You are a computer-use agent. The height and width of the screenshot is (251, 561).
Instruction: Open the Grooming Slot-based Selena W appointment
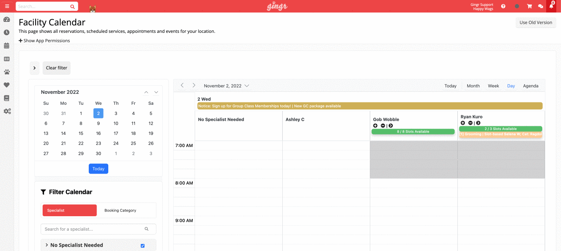(500, 134)
